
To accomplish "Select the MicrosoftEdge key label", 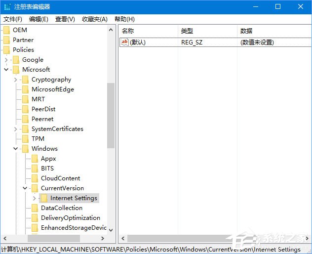I will 53,89.
